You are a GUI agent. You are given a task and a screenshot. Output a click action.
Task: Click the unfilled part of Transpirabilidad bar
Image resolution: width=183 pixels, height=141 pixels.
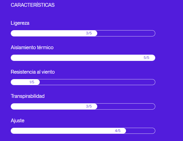tap(126, 106)
